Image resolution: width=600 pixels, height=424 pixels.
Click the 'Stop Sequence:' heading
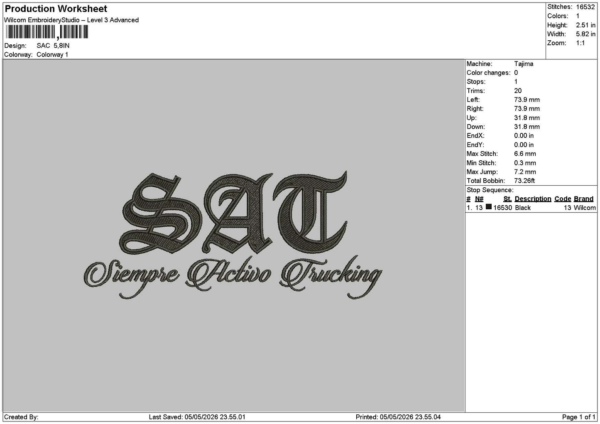[x=490, y=190]
